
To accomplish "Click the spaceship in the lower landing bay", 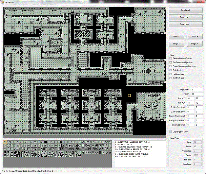I will 151,106.
